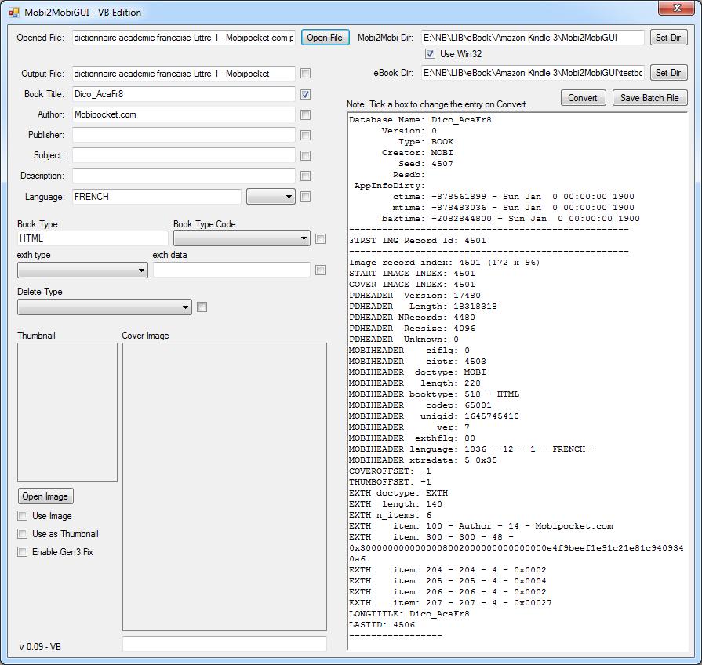Expand the Delete Type dropdown
Screen dimensions: 702x665
pyautogui.click(x=104, y=307)
